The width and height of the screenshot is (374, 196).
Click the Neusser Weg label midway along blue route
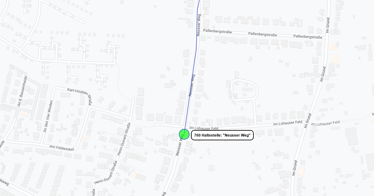coord(192,85)
